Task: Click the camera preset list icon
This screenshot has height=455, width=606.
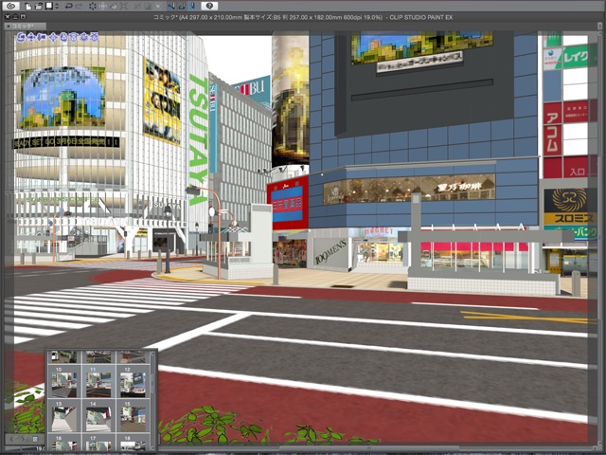Action: pyautogui.click(x=35, y=439)
